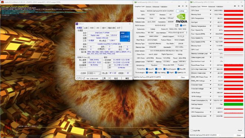The image size is (245, 138).
Task: Click the Reset button in Sensors window
Action: [x=240, y=130]
